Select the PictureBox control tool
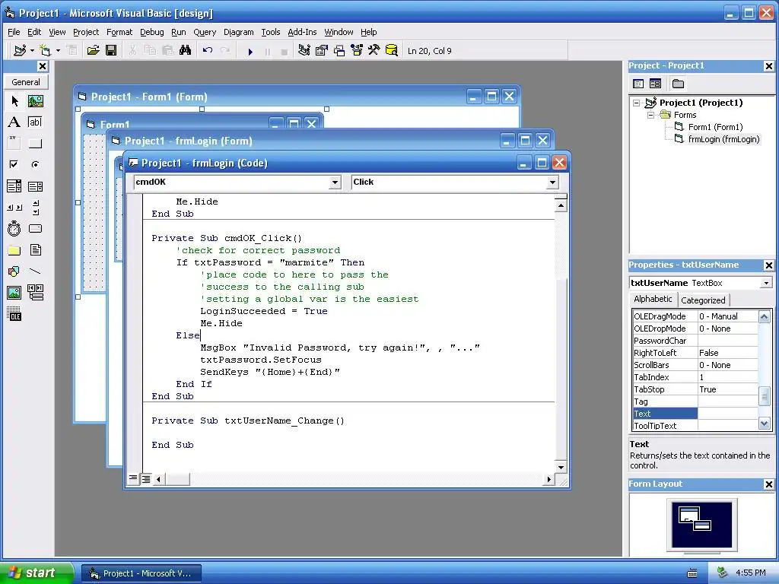The width and height of the screenshot is (779, 584). click(x=35, y=101)
